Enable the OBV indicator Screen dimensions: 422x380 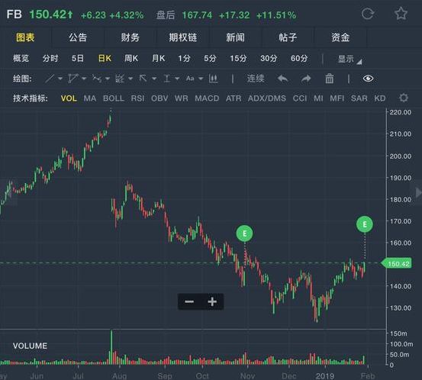point(159,98)
